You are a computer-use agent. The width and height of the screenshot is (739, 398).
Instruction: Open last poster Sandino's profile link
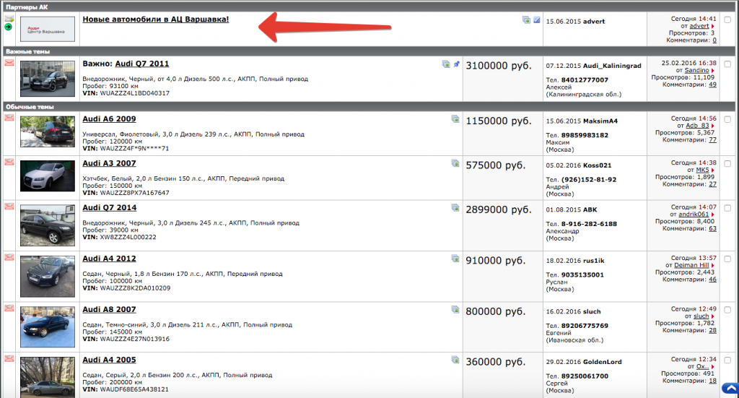coord(696,70)
